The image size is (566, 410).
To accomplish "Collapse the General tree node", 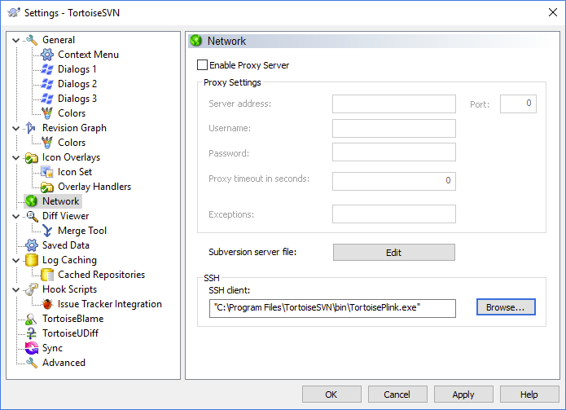I will (16, 40).
